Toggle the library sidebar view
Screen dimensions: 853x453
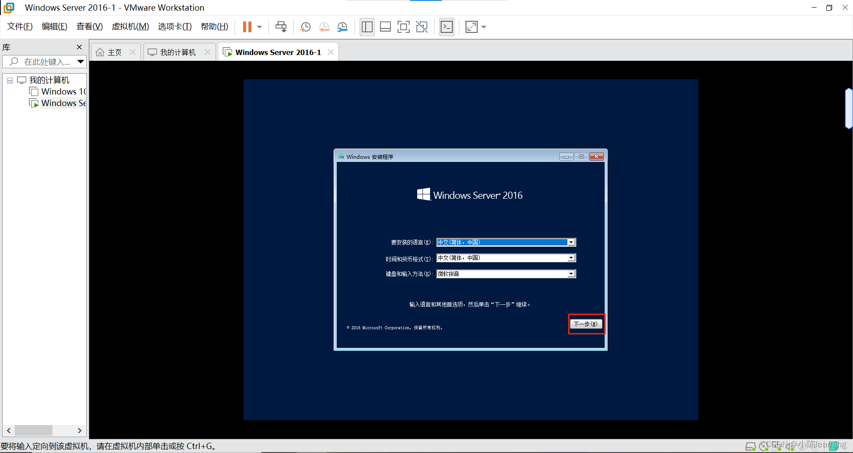(367, 27)
